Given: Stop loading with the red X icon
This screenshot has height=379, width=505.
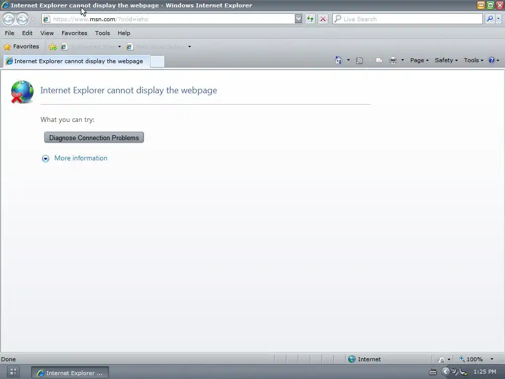Looking at the screenshot, I should pyautogui.click(x=323, y=19).
